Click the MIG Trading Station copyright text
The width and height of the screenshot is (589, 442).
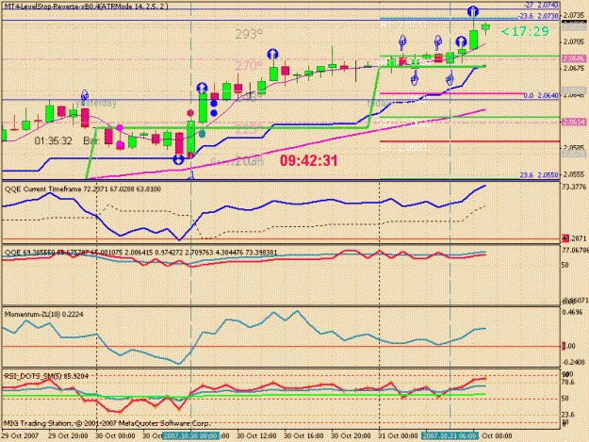(106, 423)
